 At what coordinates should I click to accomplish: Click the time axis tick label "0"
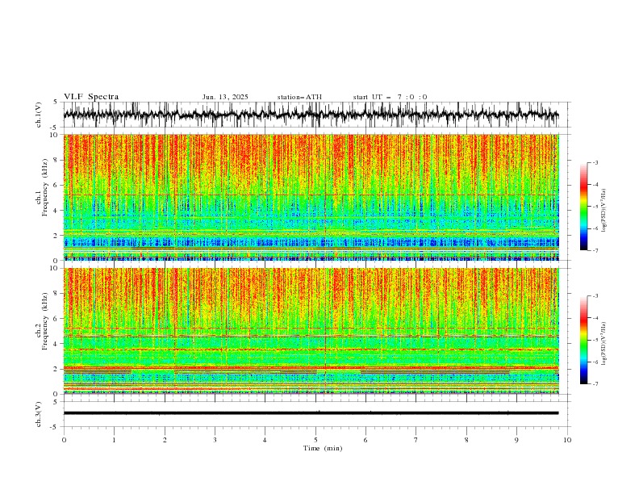click(x=64, y=440)
